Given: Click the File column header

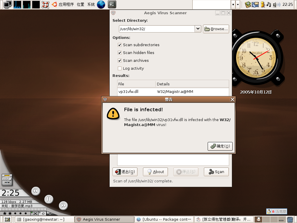Looking at the screenshot, I should pos(136,84).
